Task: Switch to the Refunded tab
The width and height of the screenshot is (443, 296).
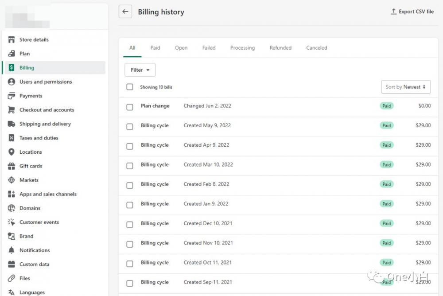Action: tap(280, 48)
